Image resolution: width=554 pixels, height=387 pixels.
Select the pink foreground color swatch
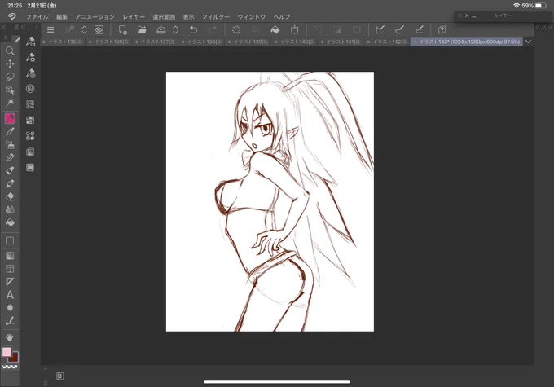[x=7, y=352]
